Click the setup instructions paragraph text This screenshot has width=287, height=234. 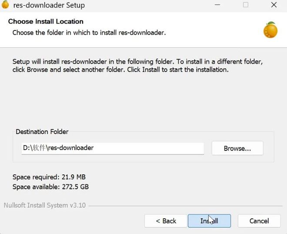click(138, 66)
